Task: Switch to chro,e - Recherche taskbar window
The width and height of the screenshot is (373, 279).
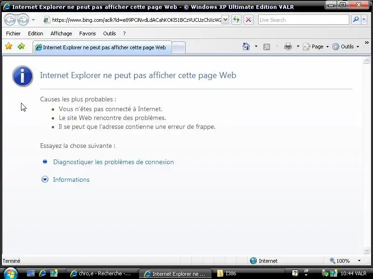Action: pyautogui.click(x=101, y=273)
